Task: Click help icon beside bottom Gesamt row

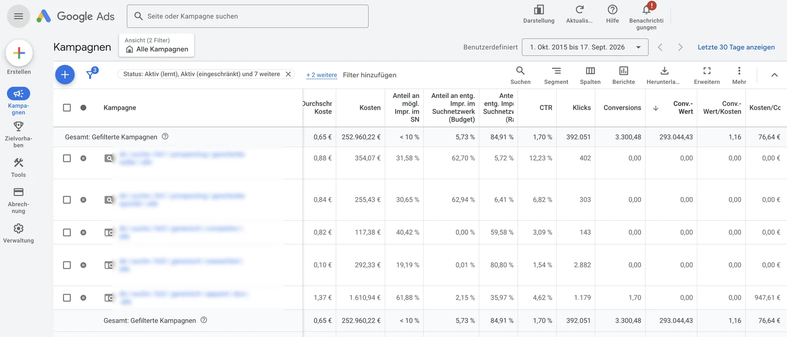Action: pos(204,320)
